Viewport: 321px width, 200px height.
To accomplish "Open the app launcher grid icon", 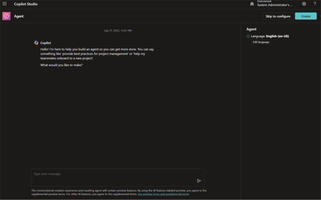I will (5, 4).
